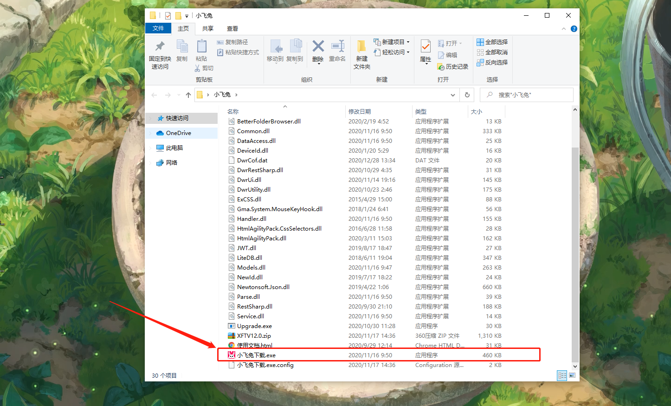Create a New folder (新建文件夹)
Viewport: 671px width, 406px height.
(362, 55)
